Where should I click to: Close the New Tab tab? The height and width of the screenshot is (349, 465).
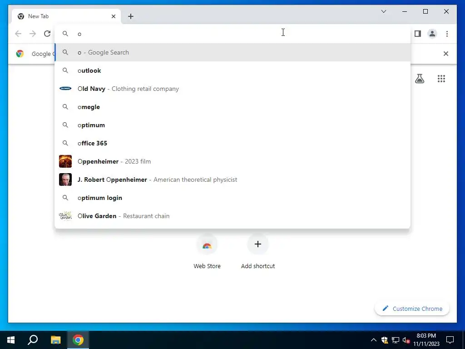(x=113, y=16)
